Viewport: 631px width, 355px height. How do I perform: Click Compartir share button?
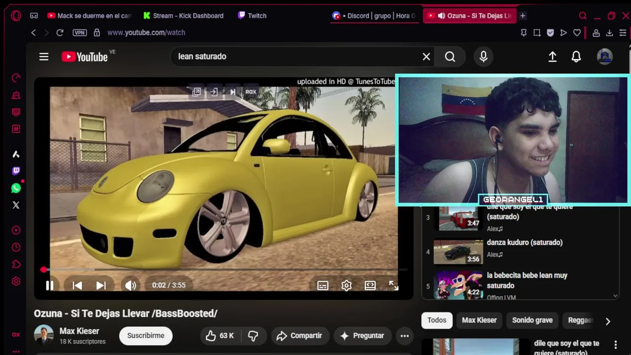pyautogui.click(x=299, y=336)
